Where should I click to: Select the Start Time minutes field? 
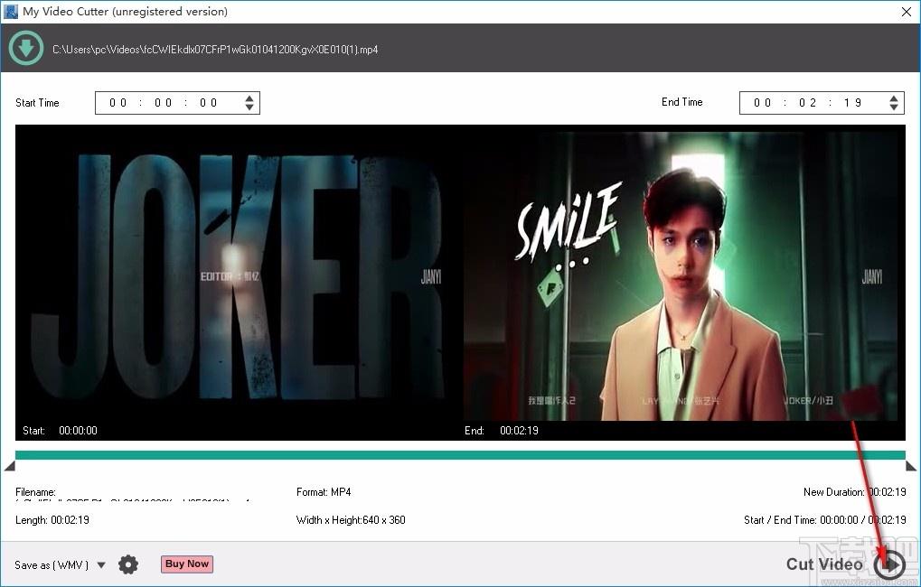tap(163, 103)
